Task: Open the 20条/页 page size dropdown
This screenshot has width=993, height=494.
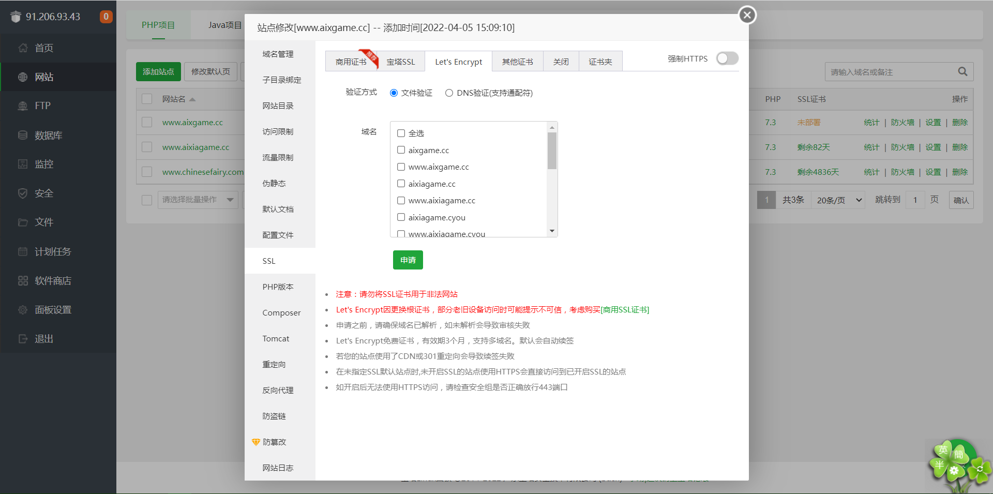Action: click(839, 200)
